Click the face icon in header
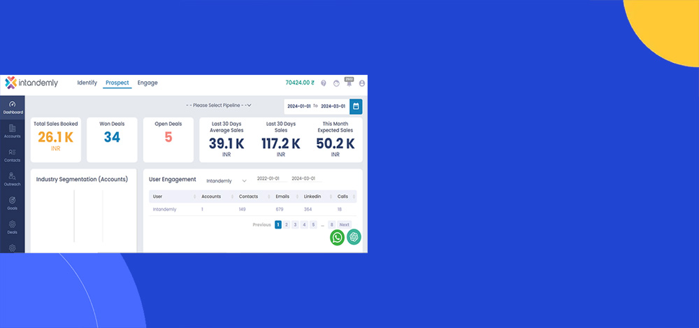The image size is (699, 328). tap(337, 83)
